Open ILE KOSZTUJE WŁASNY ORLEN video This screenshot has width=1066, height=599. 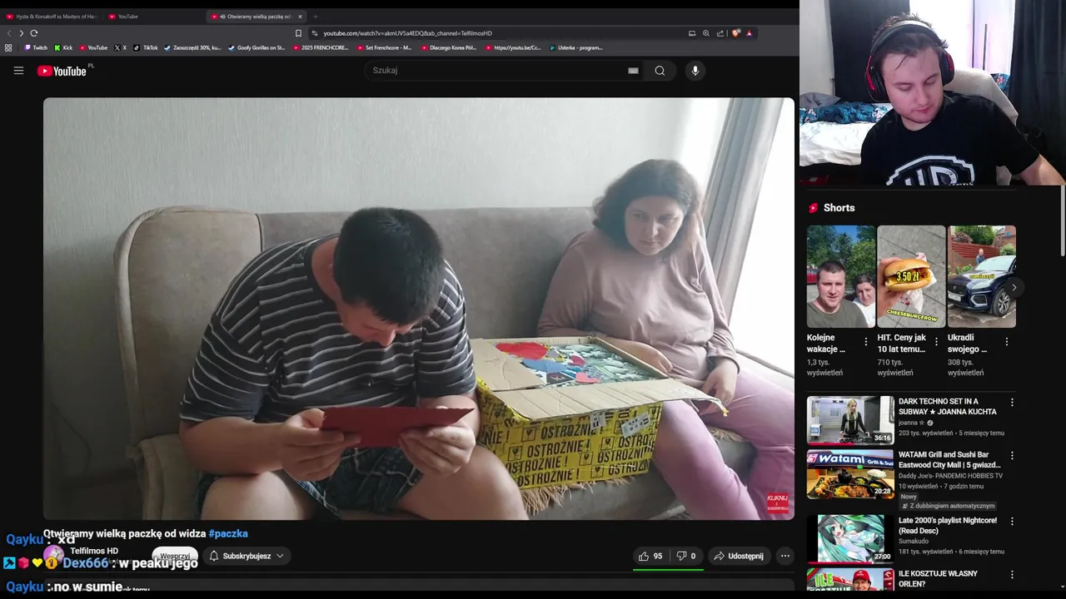pyautogui.click(x=938, y=578)
